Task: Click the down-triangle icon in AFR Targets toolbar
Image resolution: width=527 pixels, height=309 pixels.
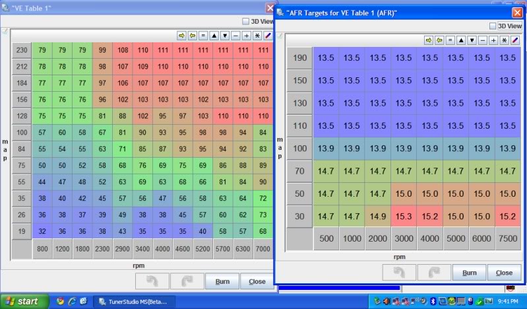Action: (472, 40)
